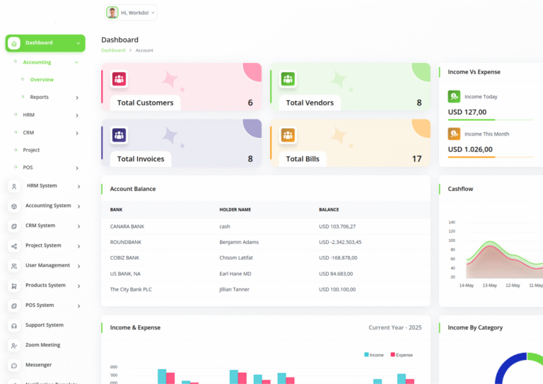Click the HOLDER NAME column header
This screenshot has width=543, height=384.
click(235, 209)
